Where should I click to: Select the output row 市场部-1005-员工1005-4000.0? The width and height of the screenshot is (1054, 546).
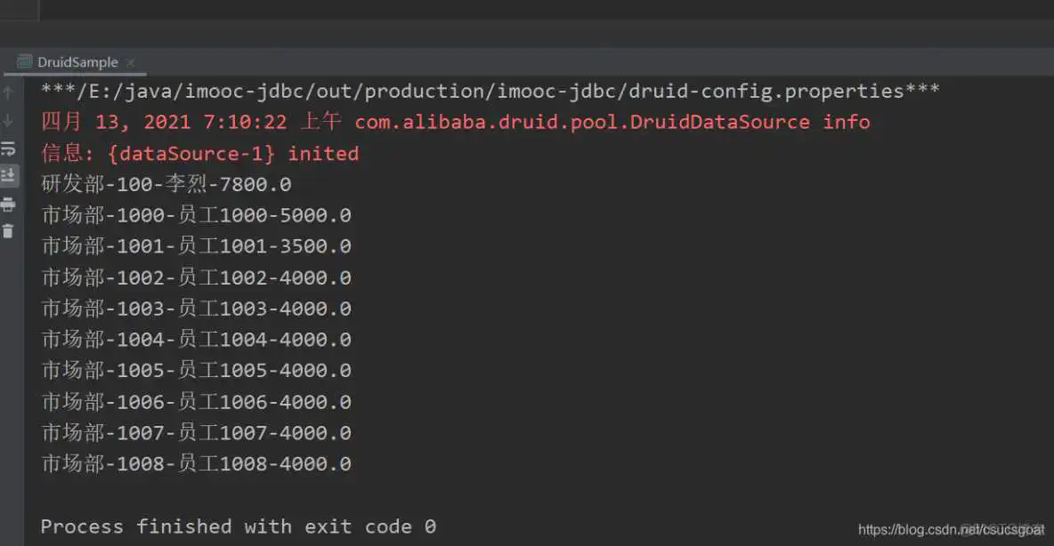point(196,371)
